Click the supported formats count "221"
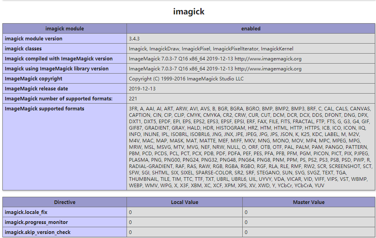This screenshot has height=238, width=376. click(133, 99)
